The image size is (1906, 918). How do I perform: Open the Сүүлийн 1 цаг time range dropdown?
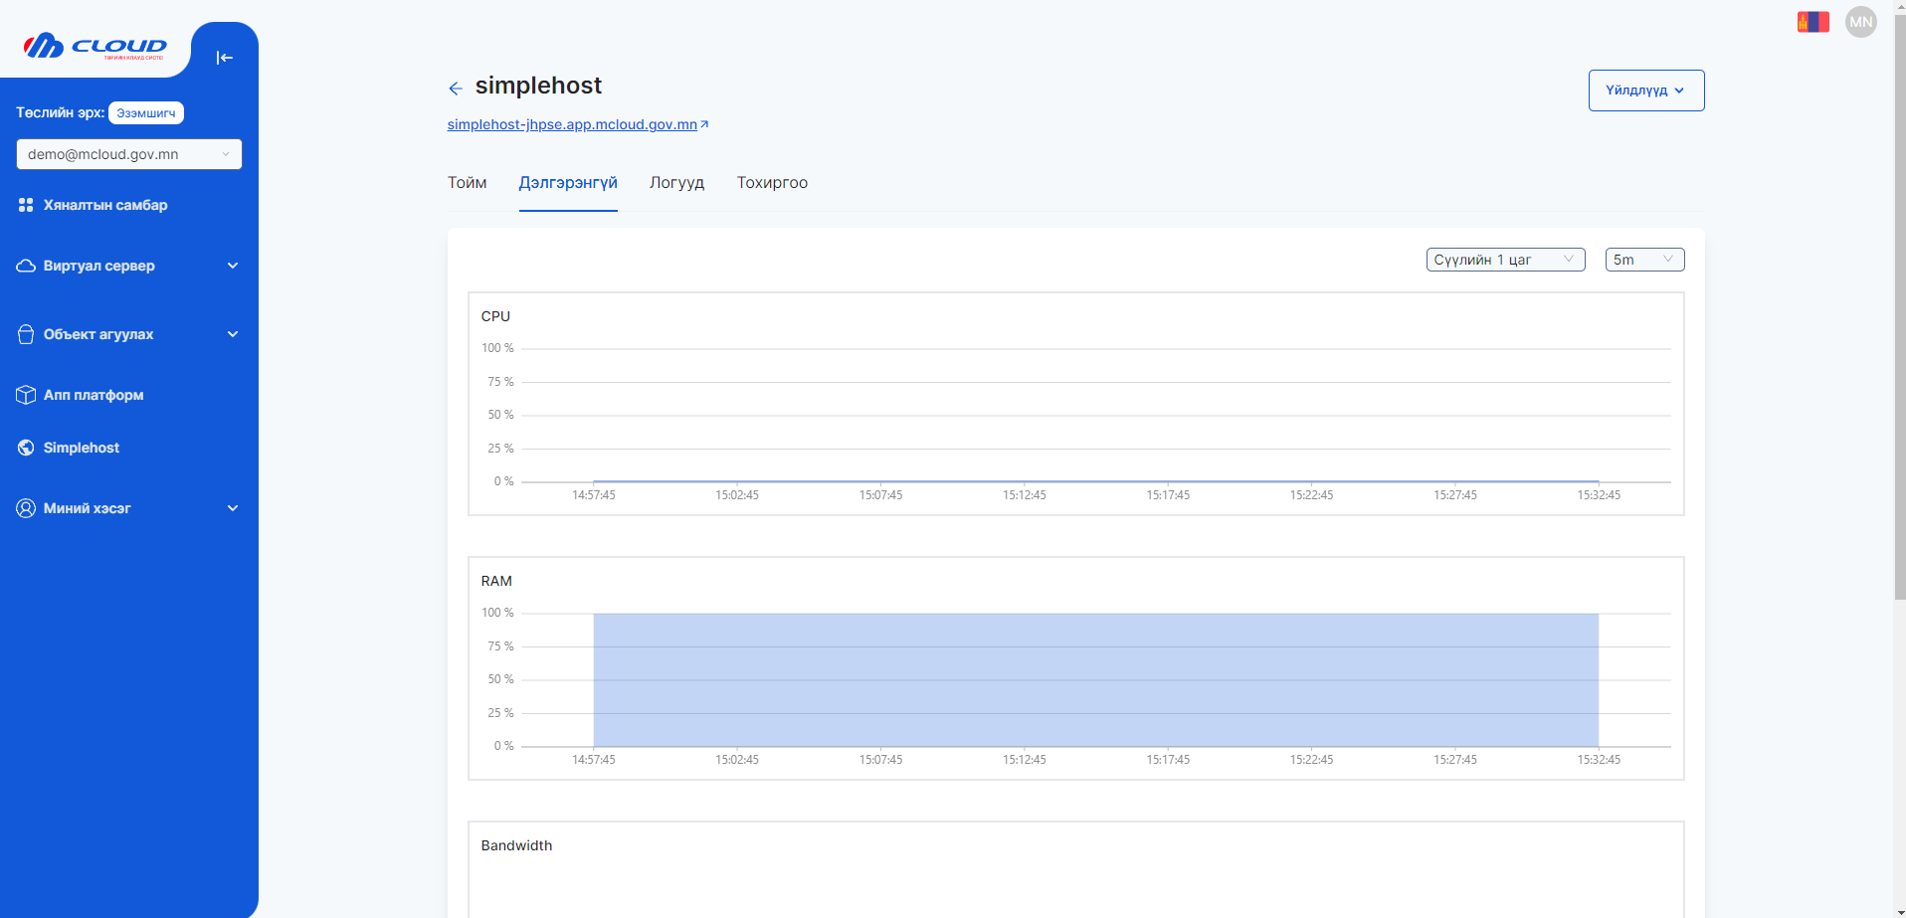[1505, 260]
